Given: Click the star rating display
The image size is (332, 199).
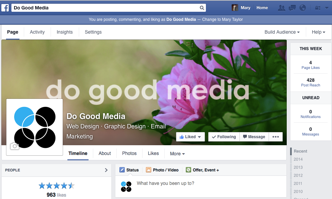Looking at the screenshot, I should (x=57, y=186).
